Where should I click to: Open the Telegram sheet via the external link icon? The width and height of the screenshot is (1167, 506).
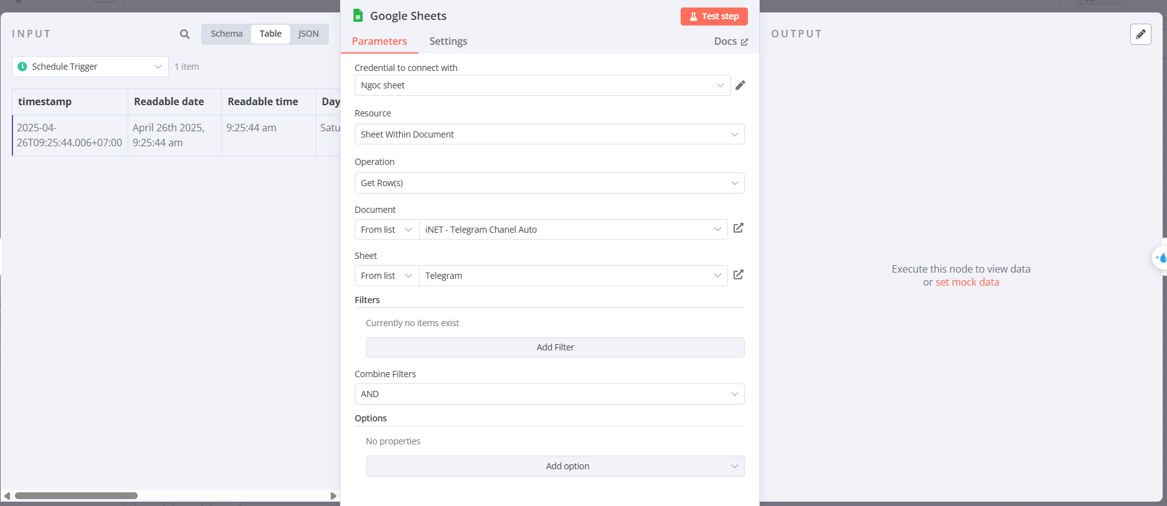pos(739,275)
